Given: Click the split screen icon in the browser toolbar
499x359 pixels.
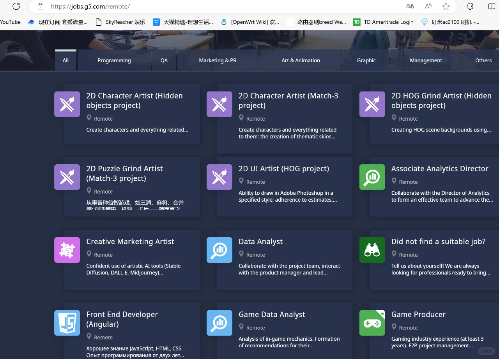Looking at the screenshot, I should [492, 6].
